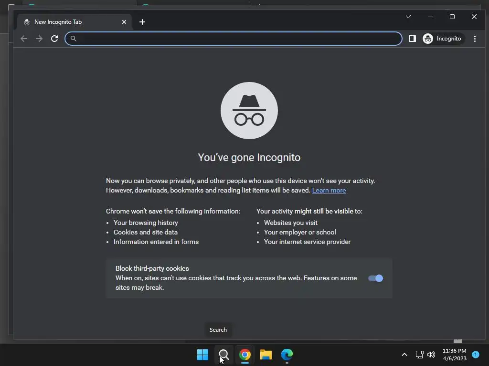Image resolution: width=489 pixels, height=366 pixels.
Task: Click the Incognito profile chip
Action: (x=442, y=39)
